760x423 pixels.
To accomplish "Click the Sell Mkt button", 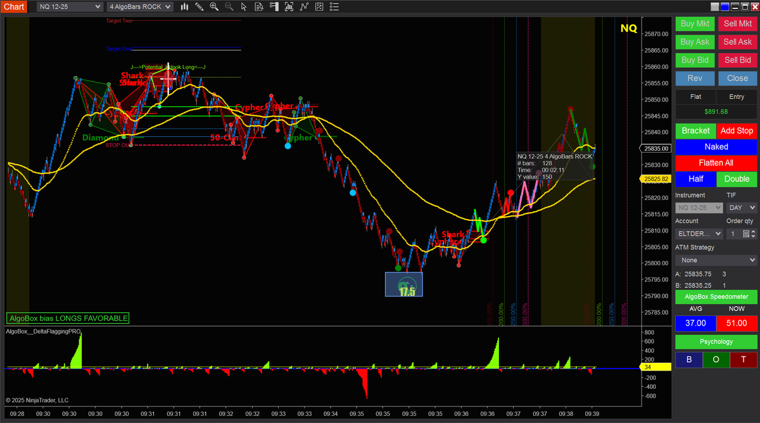I will click(737, 23).
